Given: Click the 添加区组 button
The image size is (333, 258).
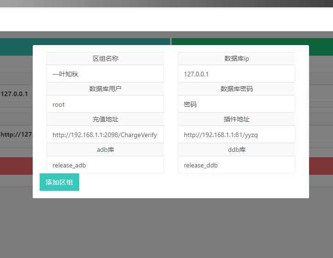Looking at the screenshot, I should (x=59, y=182).
